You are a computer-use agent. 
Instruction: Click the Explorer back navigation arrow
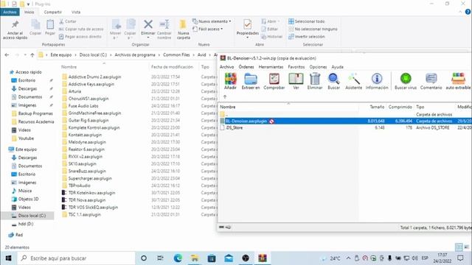pyautogui.click(x=7, y=54)
